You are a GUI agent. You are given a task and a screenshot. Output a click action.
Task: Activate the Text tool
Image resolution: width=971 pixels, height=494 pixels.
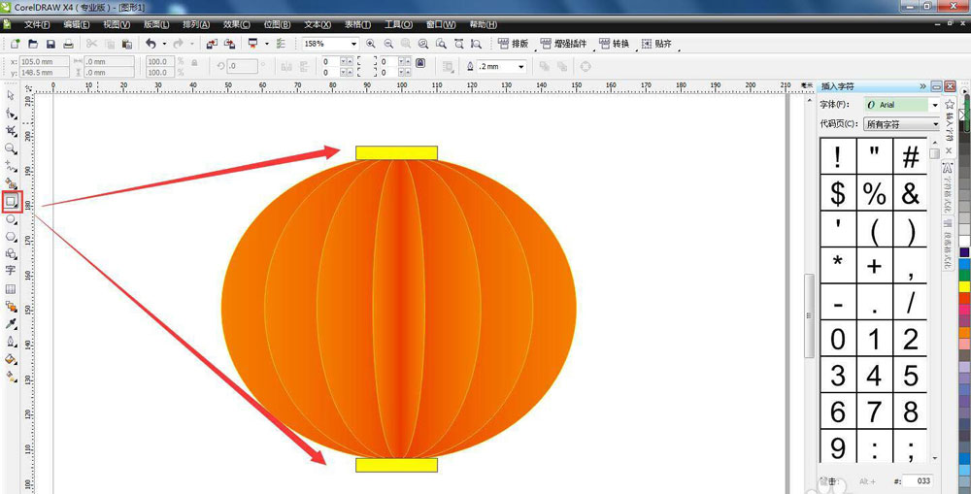pos(11,271)
